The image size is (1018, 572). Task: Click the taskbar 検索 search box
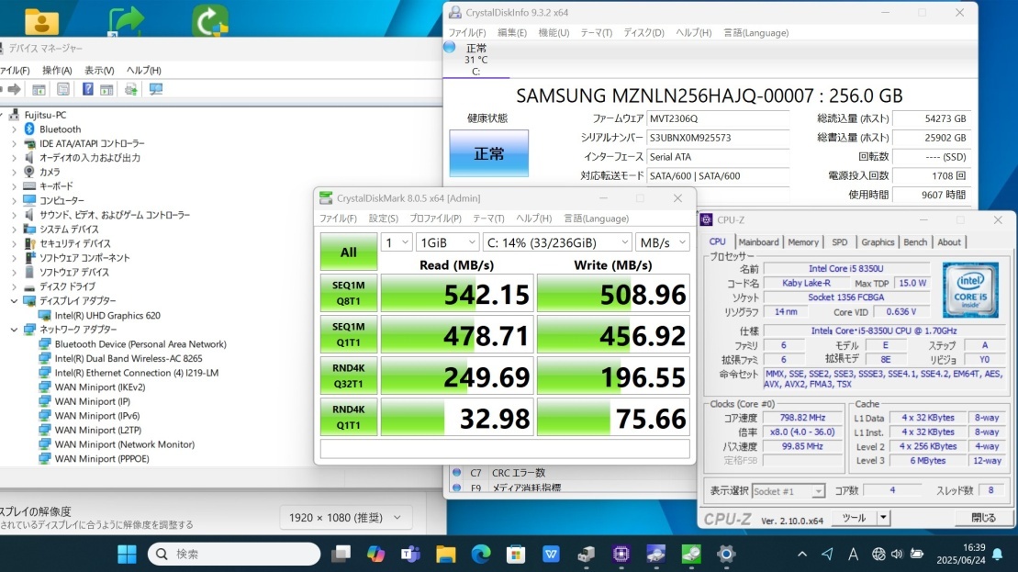click(x=234, y=554)
